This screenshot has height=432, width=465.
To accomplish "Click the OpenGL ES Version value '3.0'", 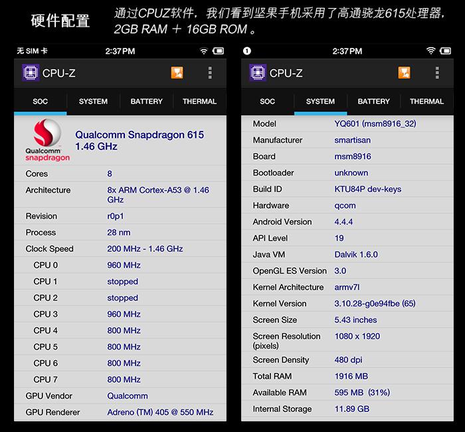I will [x=340, y=270].
